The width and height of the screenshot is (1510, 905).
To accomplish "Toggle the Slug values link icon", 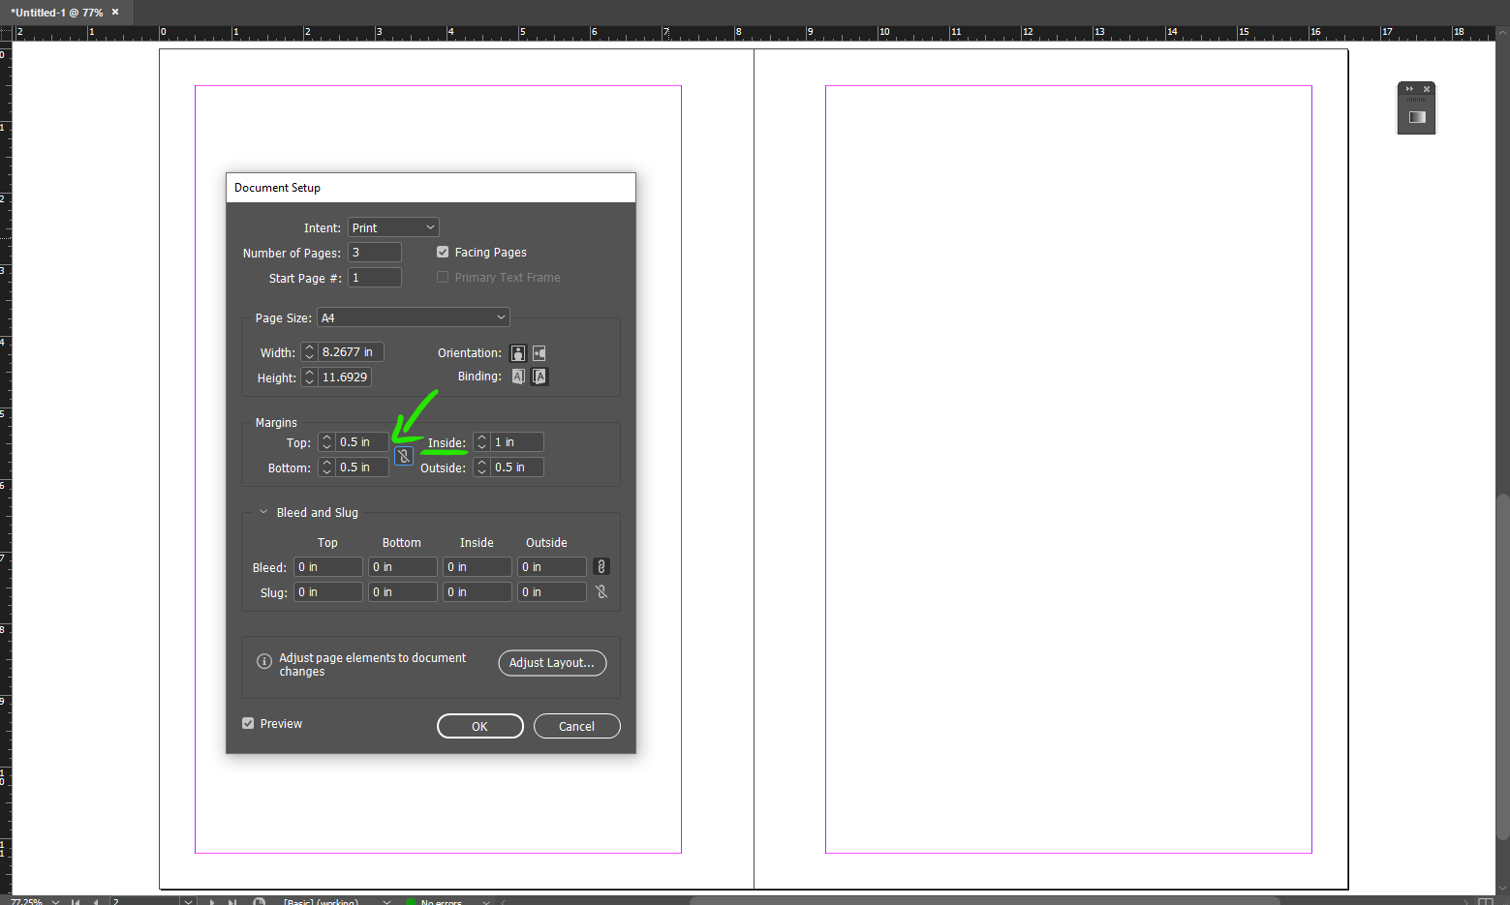I will [601, 592].
